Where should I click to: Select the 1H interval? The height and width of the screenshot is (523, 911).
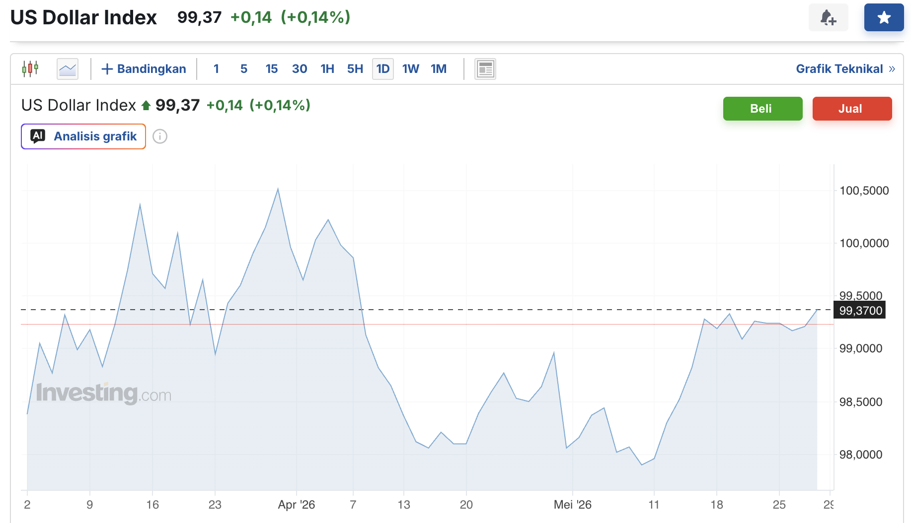[327, 68]
